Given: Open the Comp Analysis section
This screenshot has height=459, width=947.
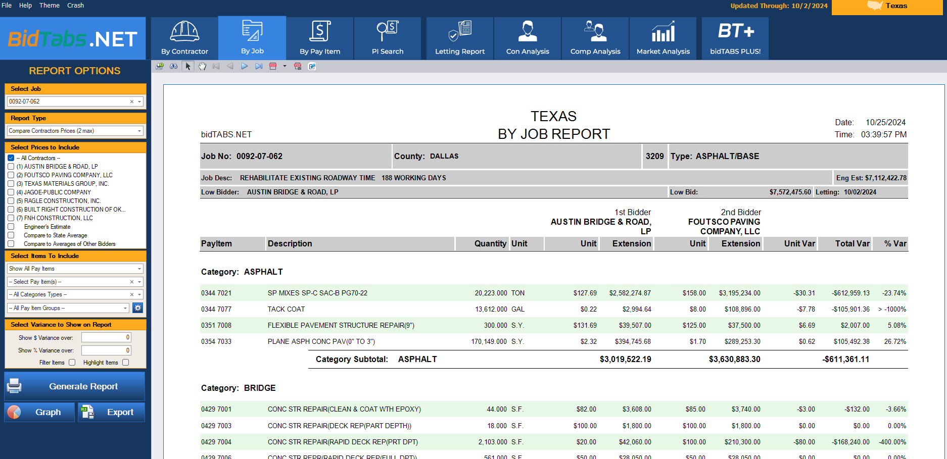Looking at the screenshot, I should coord(595,38).
